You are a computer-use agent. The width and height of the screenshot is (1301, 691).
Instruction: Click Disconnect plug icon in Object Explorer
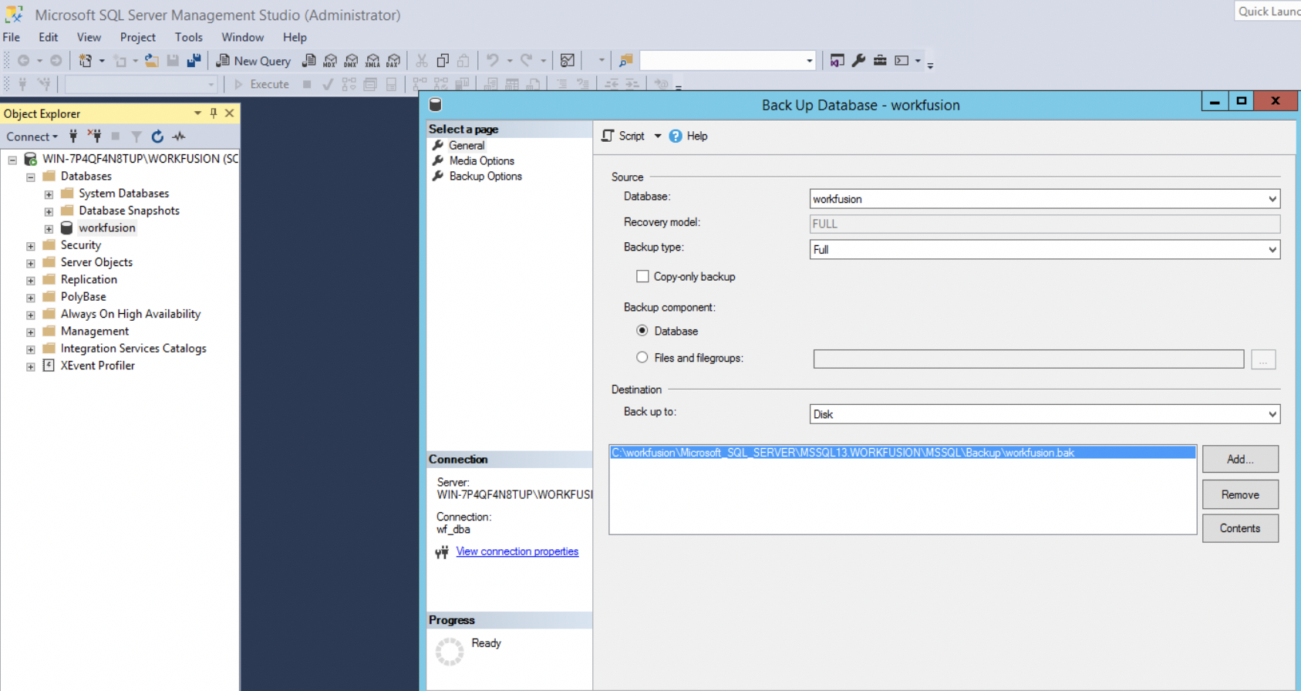click(x=94, y=137)
